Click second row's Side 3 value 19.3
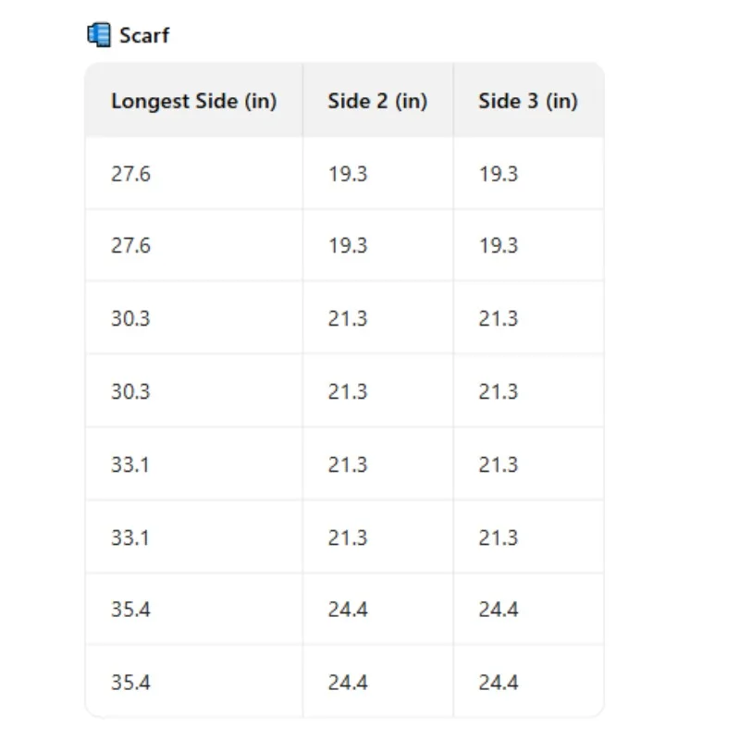Viewport: 740px width, 740px height. click(498, 246)
